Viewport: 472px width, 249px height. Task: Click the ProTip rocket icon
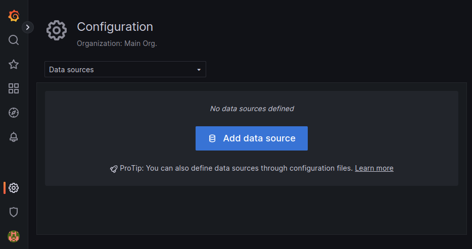pos(114,169)
